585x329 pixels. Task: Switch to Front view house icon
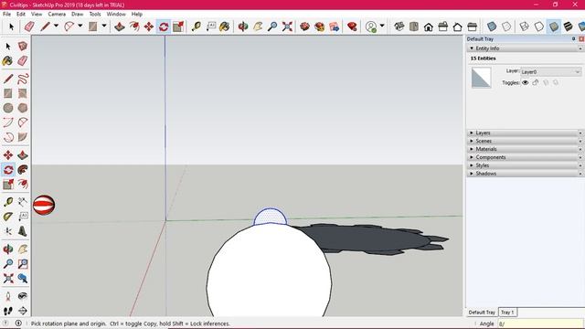pyautogui.click(x=429, y=27)
